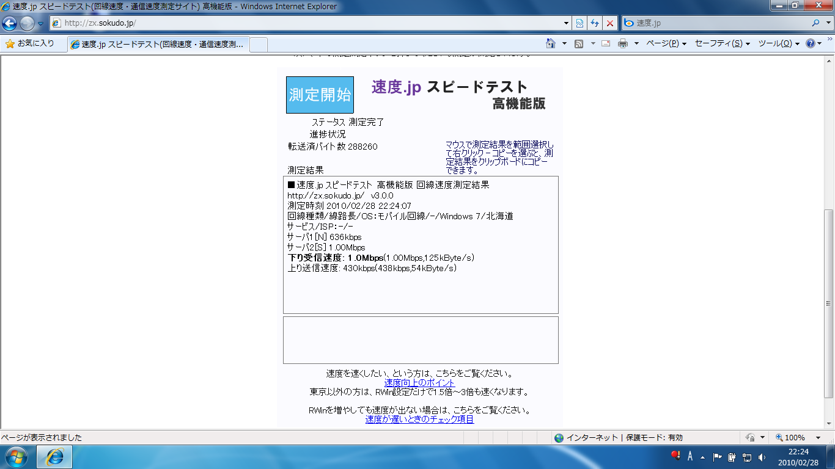Image resolution: width=835 pixels, height=469 pixels.
Task: Open the ツール(O) menu
Action: point(779,43)
